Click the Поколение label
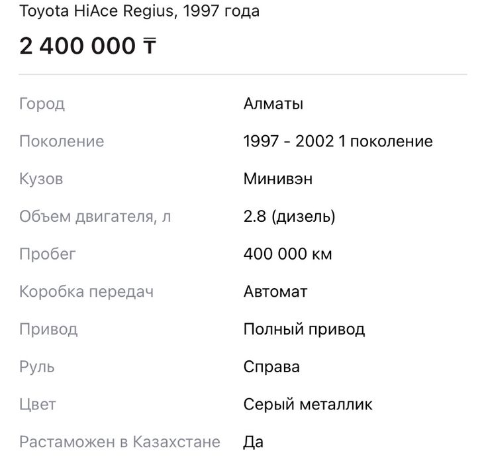Image resolution: width=486 pixels, height=463 pixels. pyautogui.click(x=62, y=142)
